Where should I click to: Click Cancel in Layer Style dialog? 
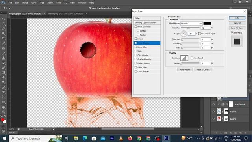(x=237, y=23)
